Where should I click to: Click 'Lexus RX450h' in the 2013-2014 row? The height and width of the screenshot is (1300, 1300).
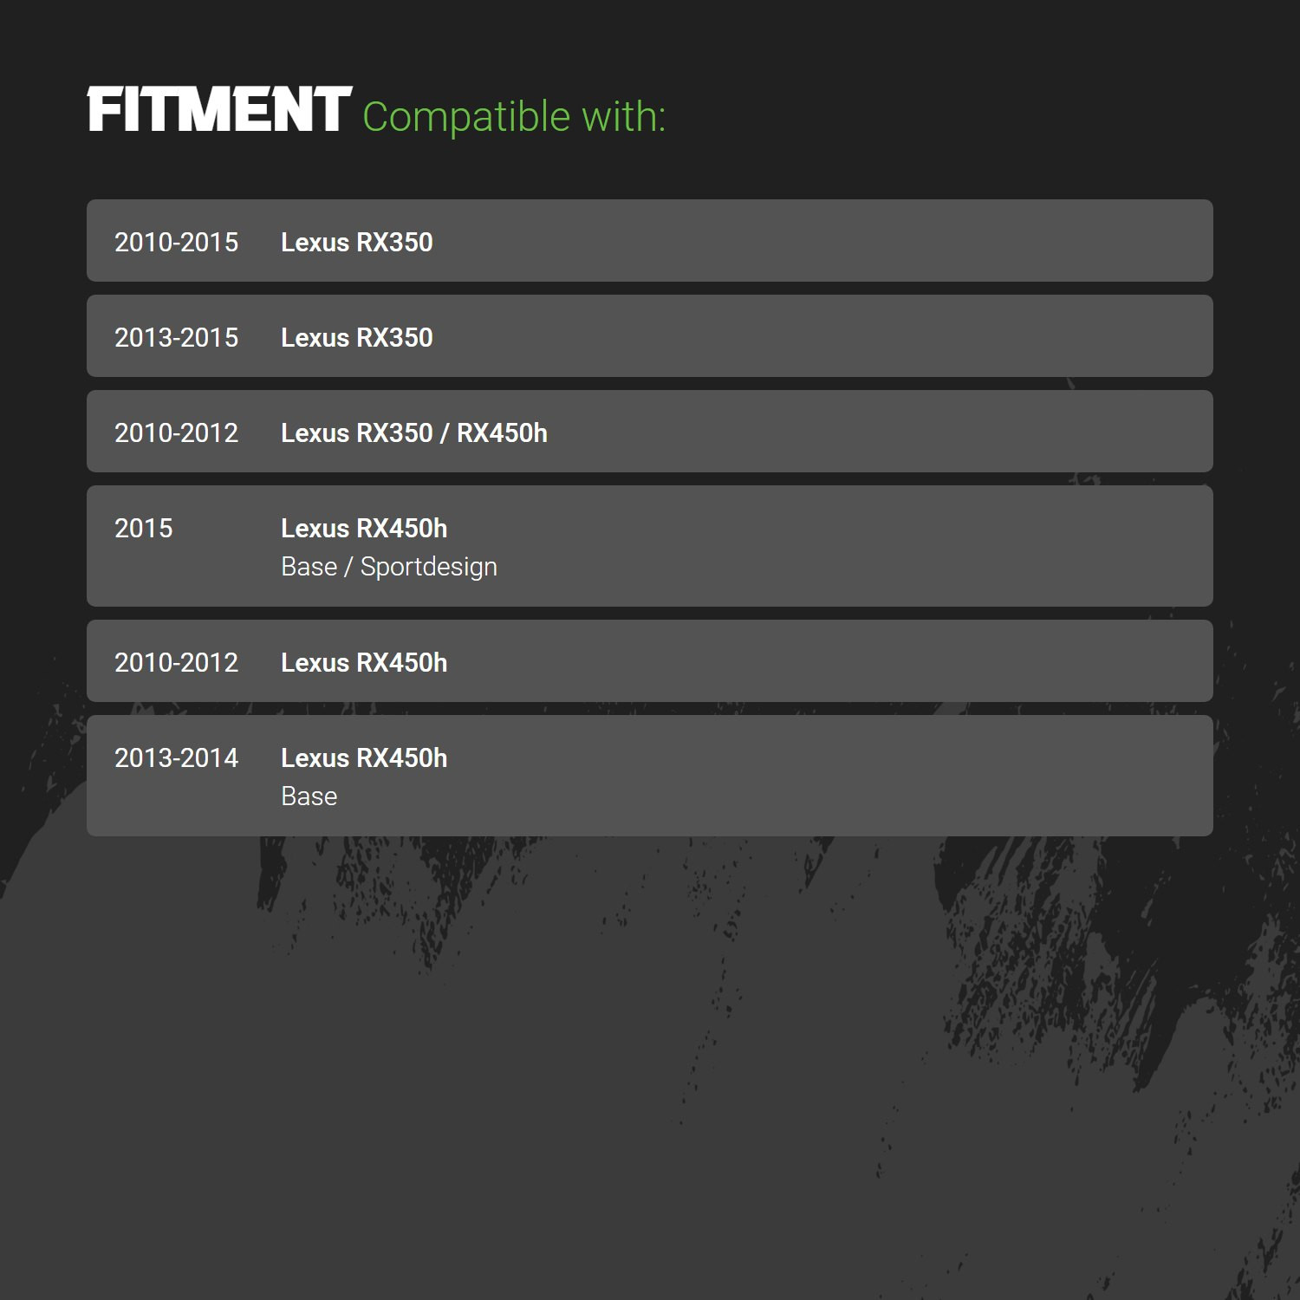coord(364,758)
